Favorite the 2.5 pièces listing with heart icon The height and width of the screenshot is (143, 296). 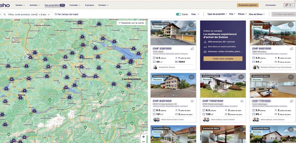coord(191,25)
